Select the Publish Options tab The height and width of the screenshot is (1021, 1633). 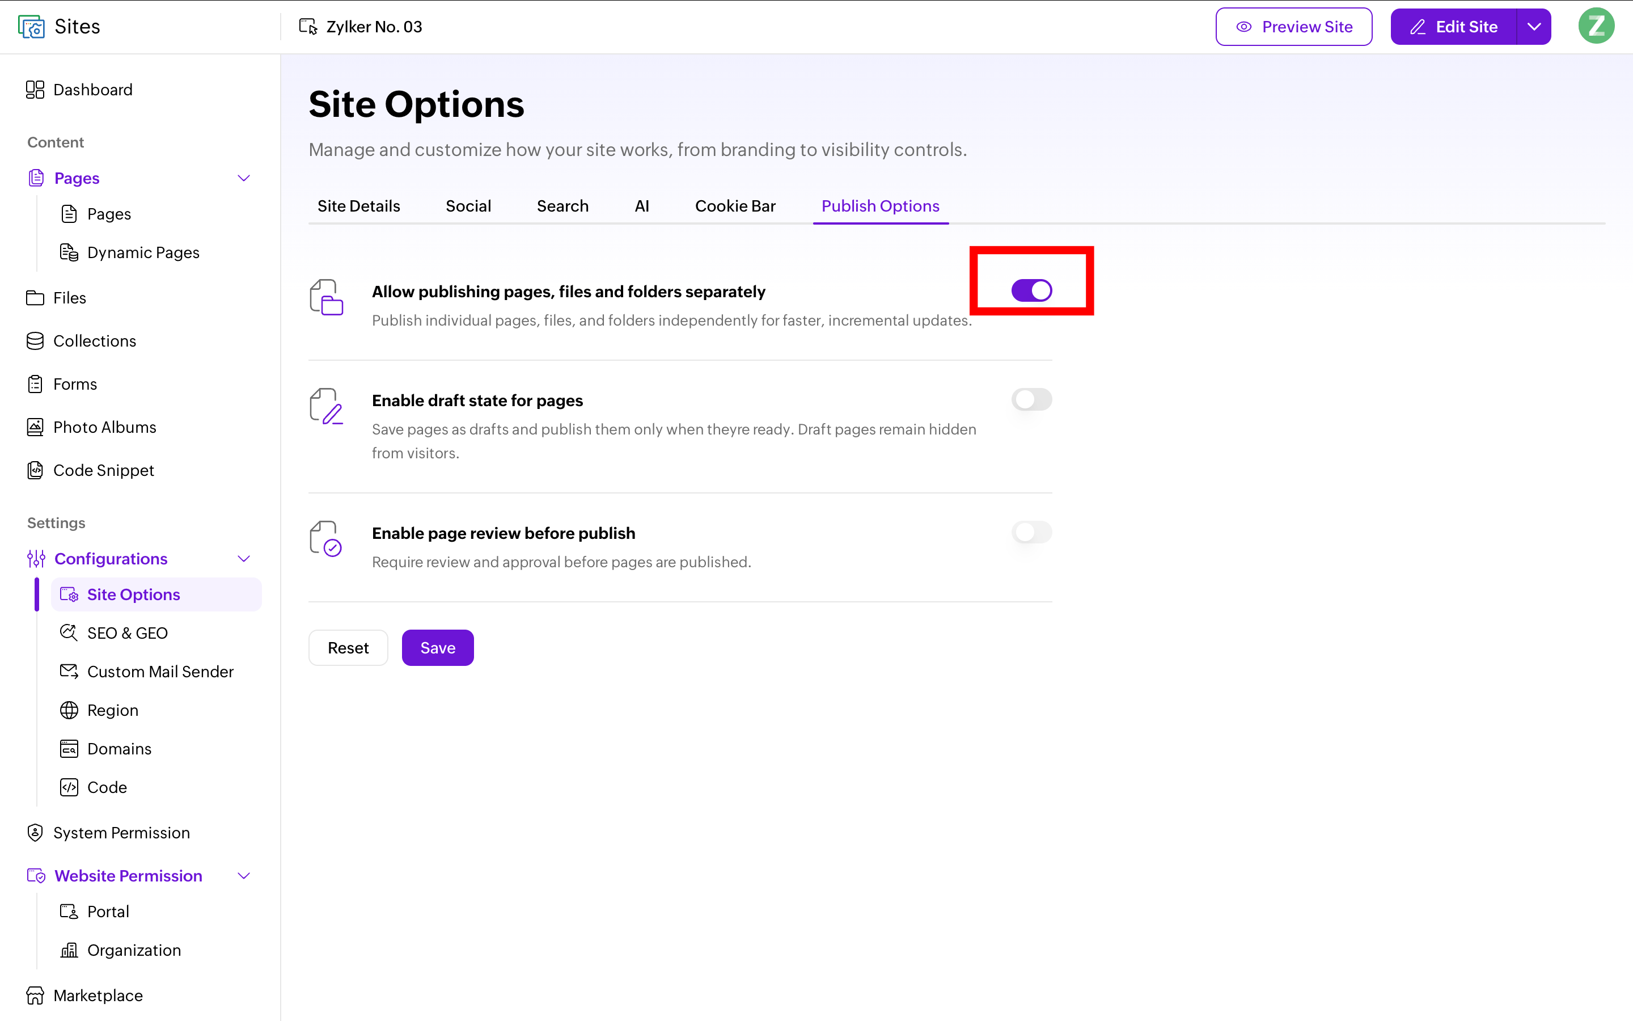880,206
